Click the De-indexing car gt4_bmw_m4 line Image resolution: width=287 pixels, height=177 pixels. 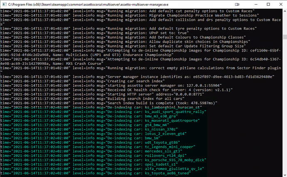pos(84,125)
